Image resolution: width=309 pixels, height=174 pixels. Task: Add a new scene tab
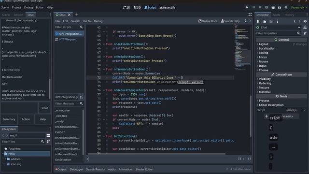click(x=76, y=14)
